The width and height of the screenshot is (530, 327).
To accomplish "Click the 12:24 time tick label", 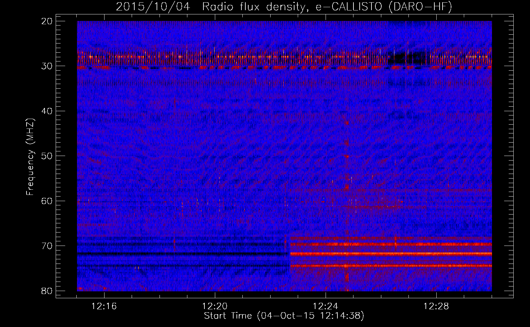I will tap(326, 306).
